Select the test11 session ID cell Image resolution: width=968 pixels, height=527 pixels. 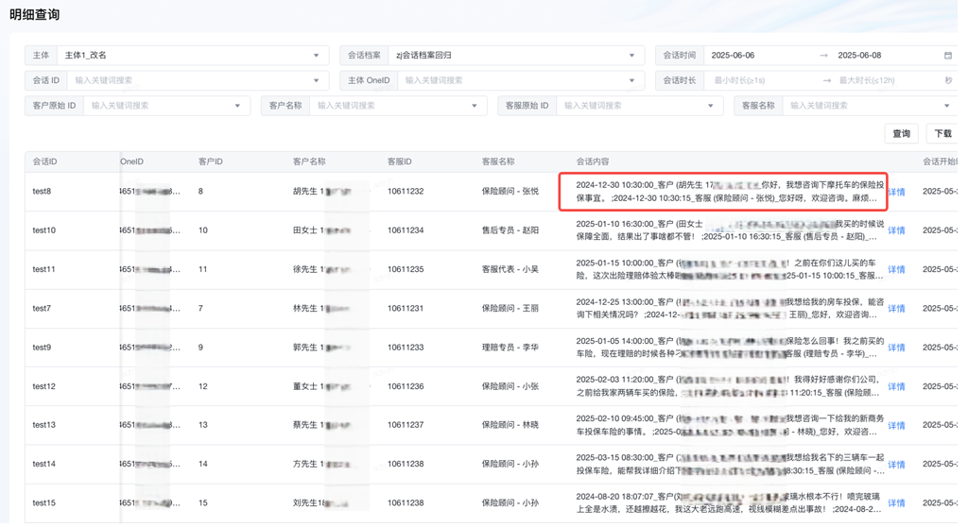43,270
